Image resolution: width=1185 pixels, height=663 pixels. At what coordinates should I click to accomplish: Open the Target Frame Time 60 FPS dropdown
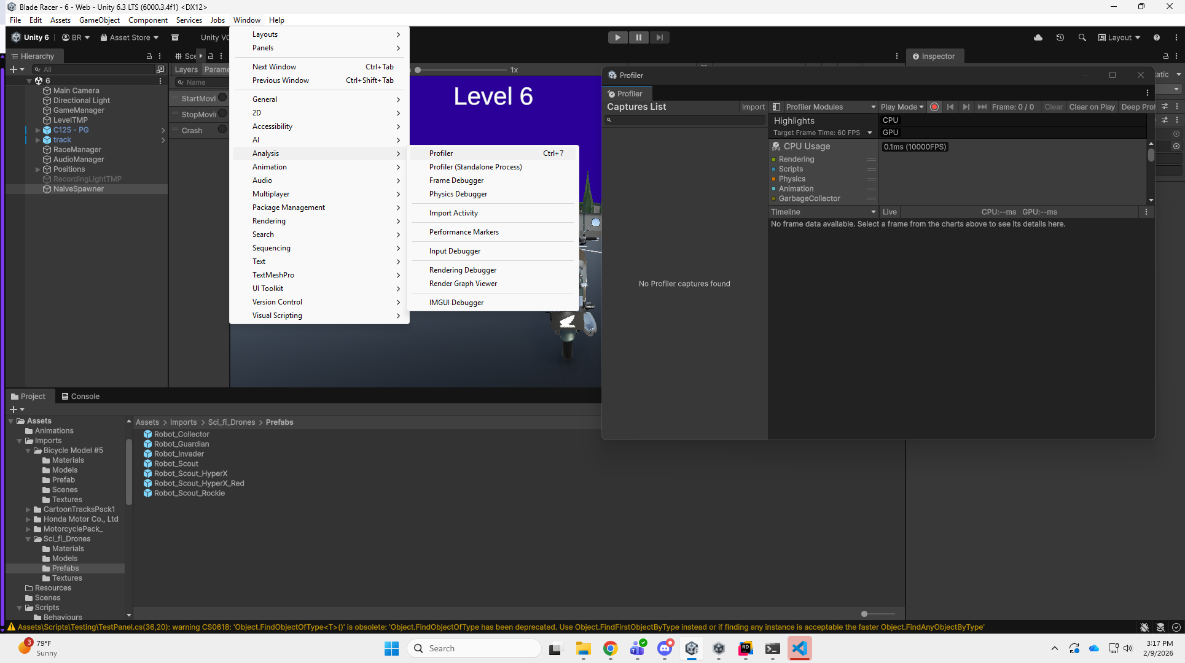point(822,133)
